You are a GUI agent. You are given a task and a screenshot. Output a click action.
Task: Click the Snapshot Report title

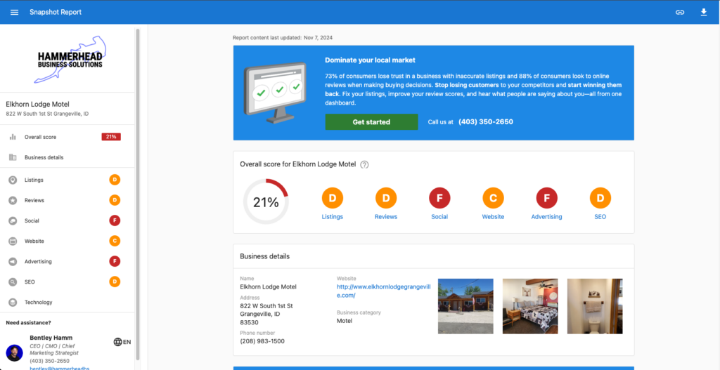coord(56,12)
